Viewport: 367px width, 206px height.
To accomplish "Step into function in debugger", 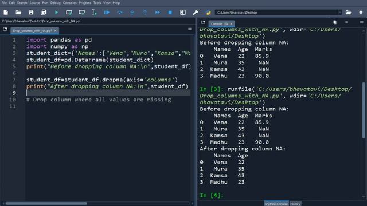I will click(x=132, y=13).
